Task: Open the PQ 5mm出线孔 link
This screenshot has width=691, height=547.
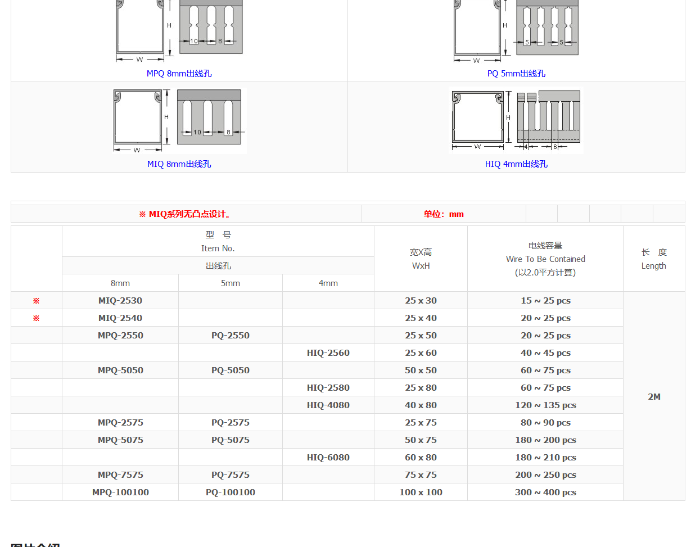Action: click(516, 74)
